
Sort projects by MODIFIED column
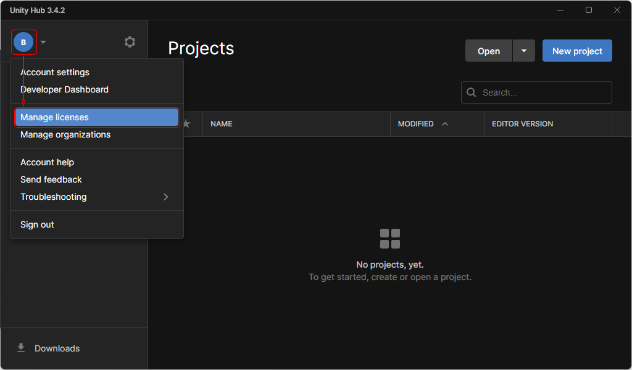click(x=437, y=124)
